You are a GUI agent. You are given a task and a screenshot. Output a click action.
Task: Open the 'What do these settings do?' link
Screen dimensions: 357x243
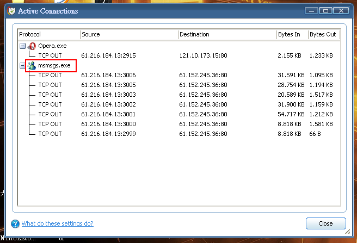point(57,223)
